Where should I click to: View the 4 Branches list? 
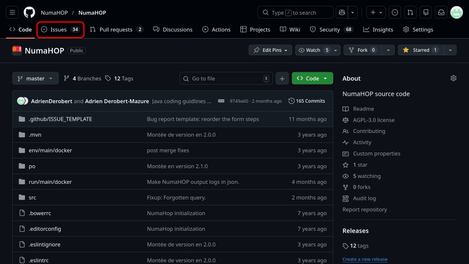coord(83,78)
